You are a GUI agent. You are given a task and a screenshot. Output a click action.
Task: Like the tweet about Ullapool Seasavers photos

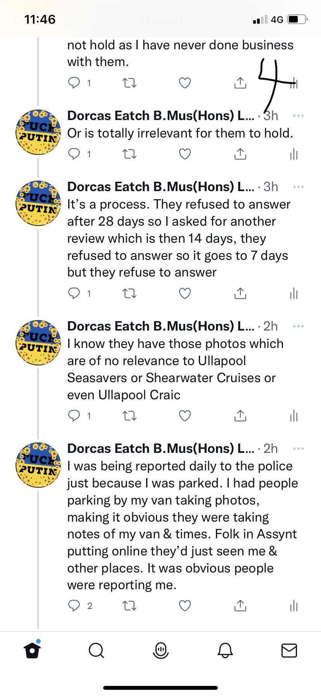(185, 416)
